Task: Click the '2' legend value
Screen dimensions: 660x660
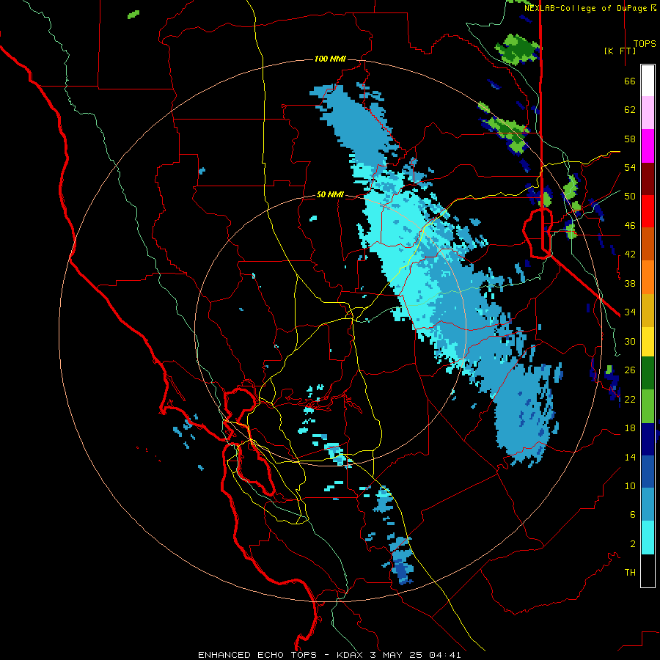Action: tap(633, 544)
